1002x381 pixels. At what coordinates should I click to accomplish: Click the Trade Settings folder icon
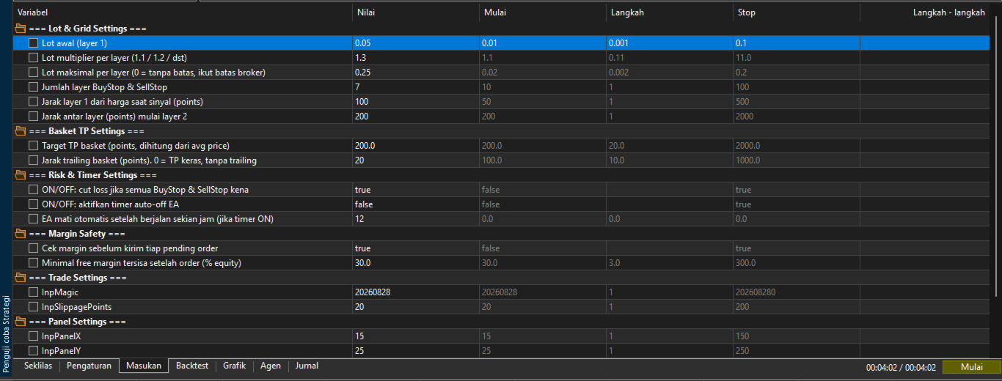(21, 278)
